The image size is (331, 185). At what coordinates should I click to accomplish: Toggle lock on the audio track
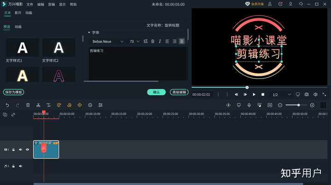[x=13, y=166]
